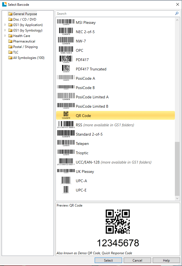This screenshot has height=266, width=182.
Task: Select All Symbologies (100) folder
Action: tap(28, 58)
